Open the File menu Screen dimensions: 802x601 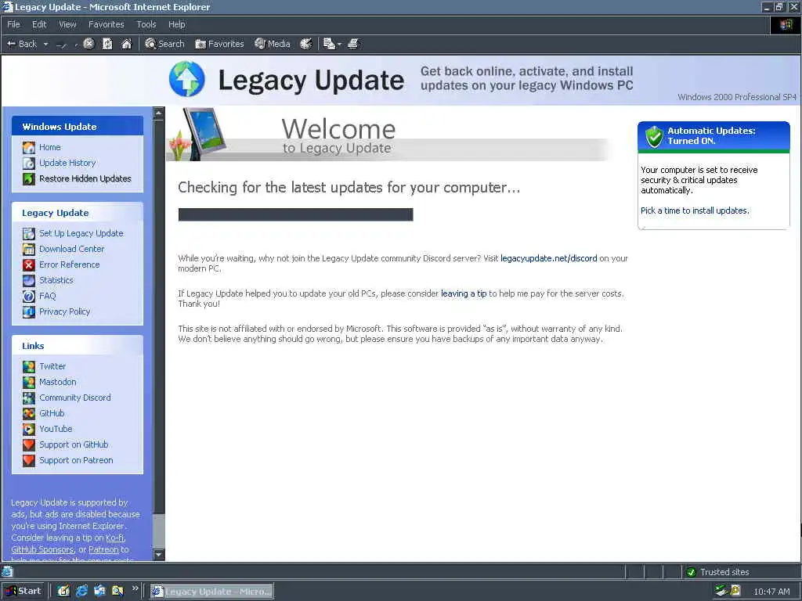pyautogui.click(x=14, y=24)
